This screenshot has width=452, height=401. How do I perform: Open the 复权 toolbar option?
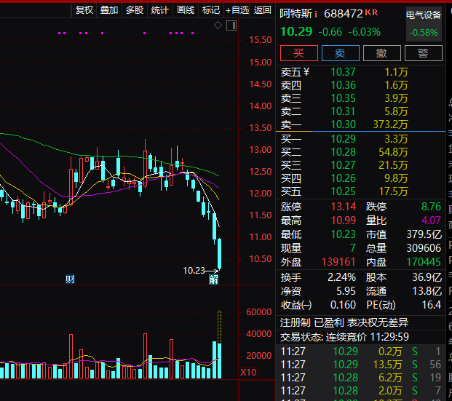[84, 10]
